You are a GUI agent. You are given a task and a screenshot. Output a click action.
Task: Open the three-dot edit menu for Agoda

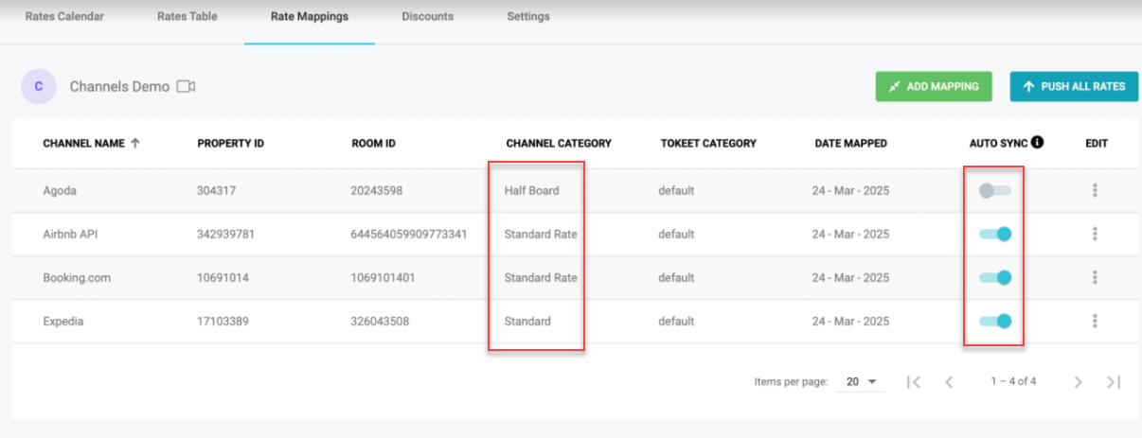[1095, 190]
